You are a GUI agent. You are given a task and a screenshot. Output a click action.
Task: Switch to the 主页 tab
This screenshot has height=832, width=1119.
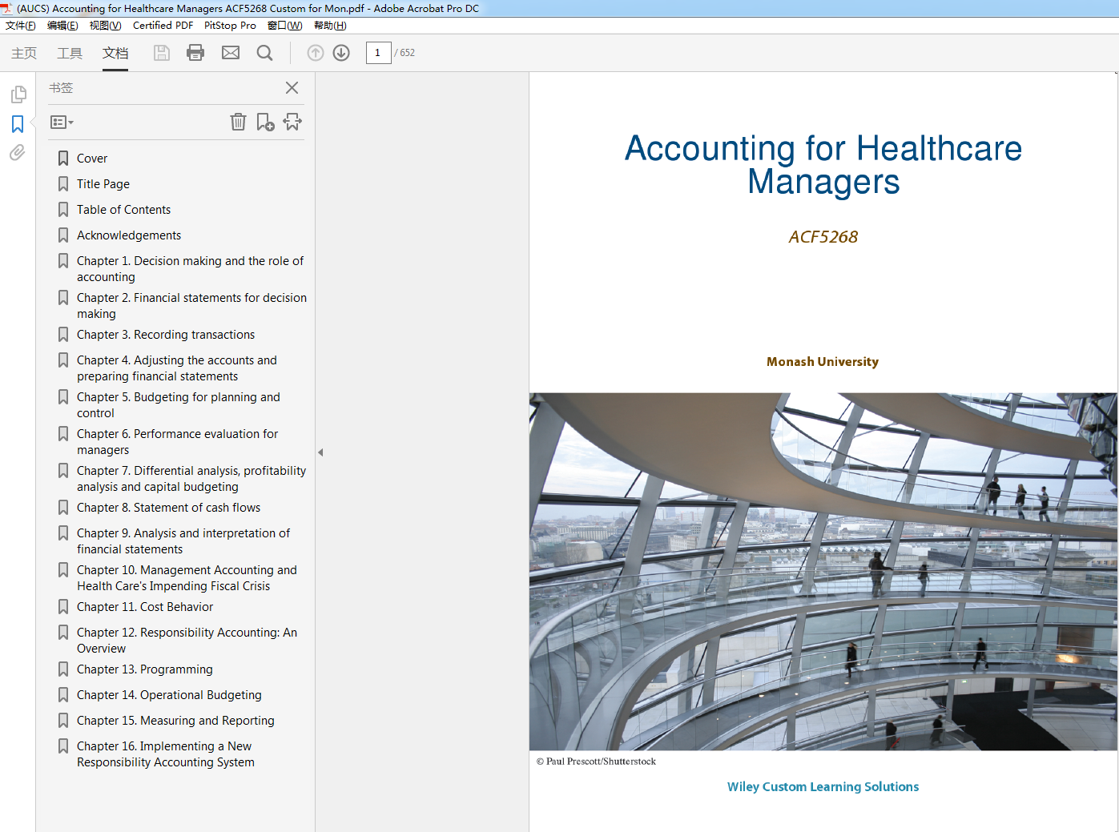pyautogui.click(x=24, y=53)
